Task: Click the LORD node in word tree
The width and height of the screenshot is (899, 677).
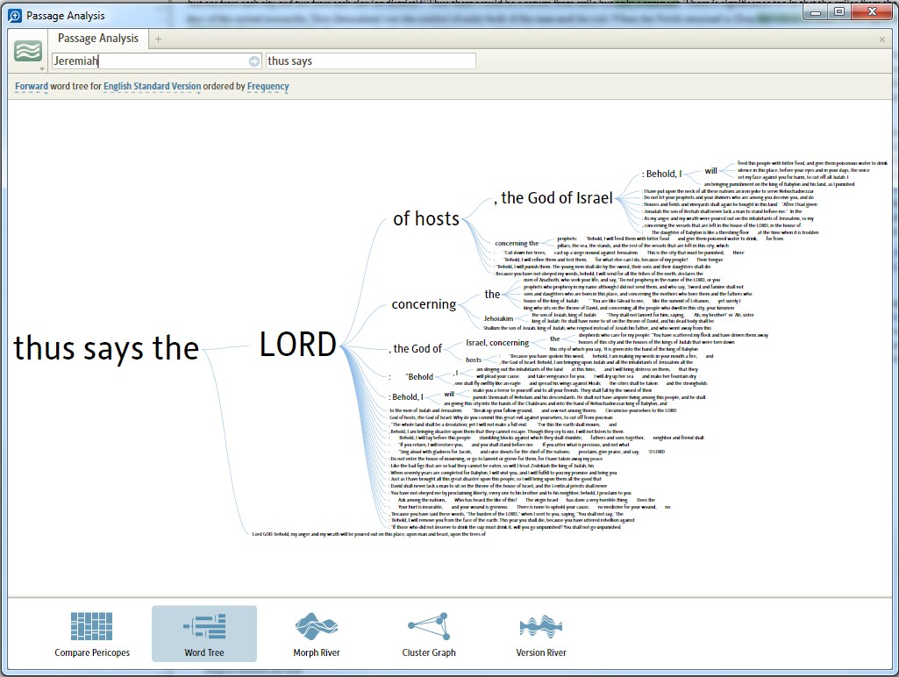Action: click(298, 344)
